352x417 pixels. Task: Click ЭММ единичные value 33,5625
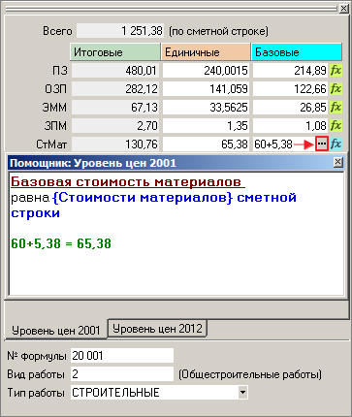[x=206, y=107]
